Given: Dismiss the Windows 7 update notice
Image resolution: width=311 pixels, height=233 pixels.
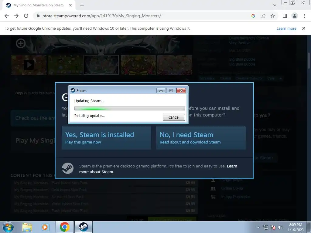Looking at the screenshot, I should tap(303, 28).
